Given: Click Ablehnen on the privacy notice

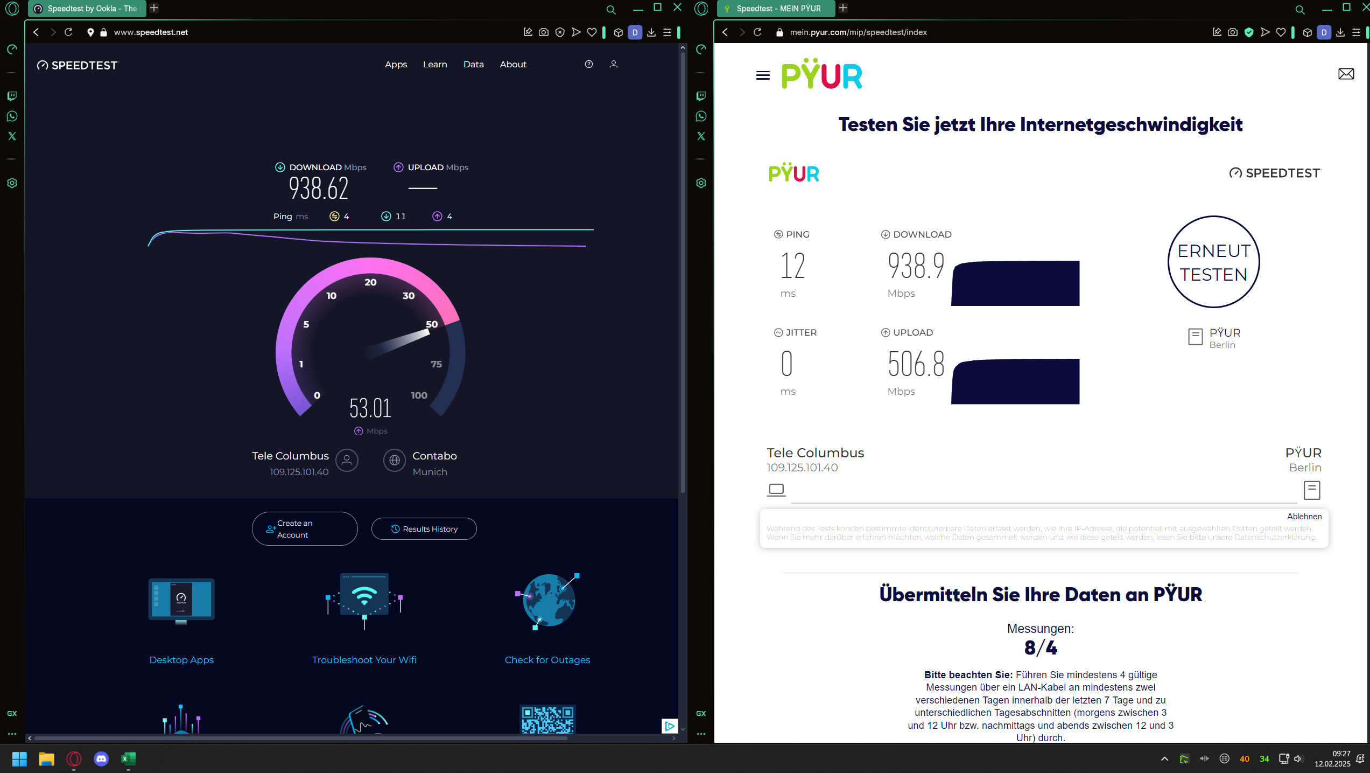Looking at the screenshot, I should coord(1304,516).
